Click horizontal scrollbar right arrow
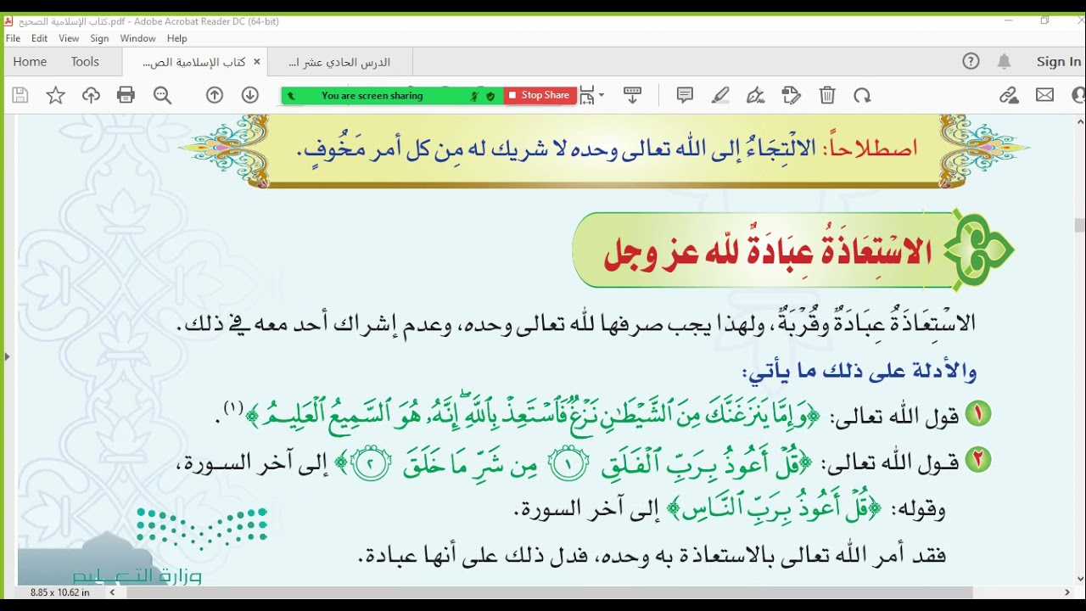This screenshot has width=1086, height=611. [1067, 592]
